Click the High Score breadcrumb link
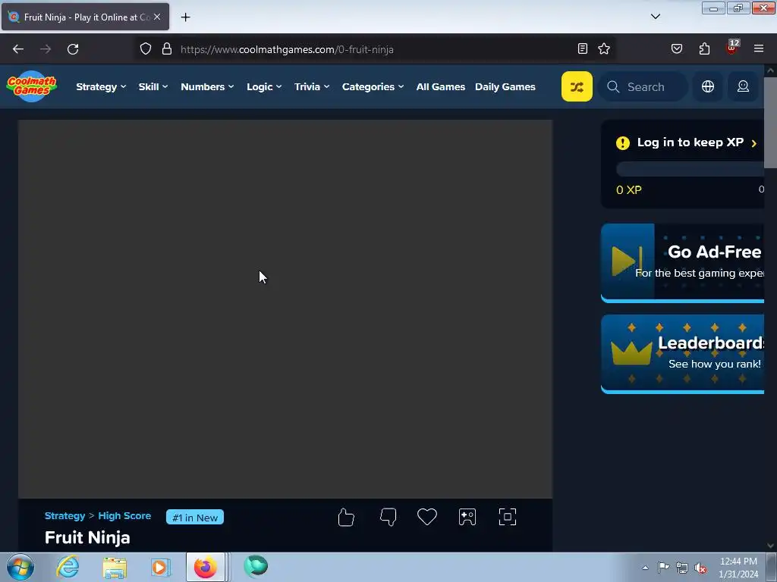 [124, 515]
